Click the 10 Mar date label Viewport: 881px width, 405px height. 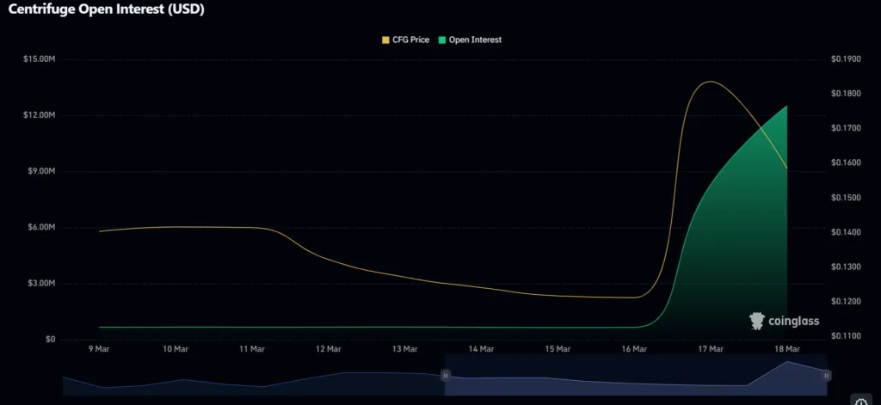pos(176,349)
